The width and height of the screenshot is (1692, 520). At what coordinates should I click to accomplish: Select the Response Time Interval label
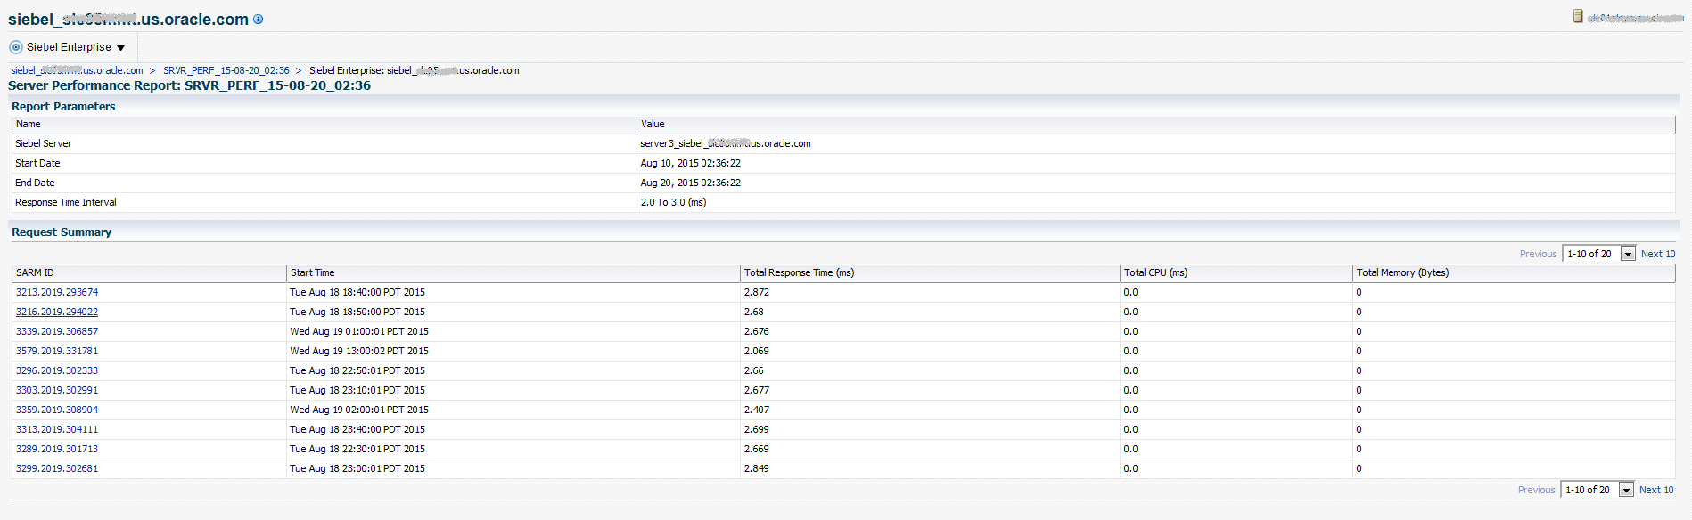(65, 202)
